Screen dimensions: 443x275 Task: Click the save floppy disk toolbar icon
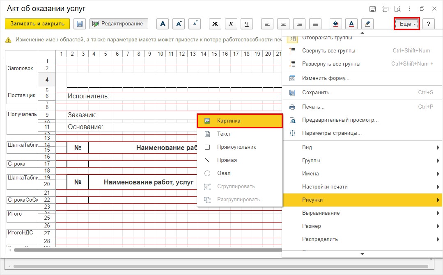[80, 24]
